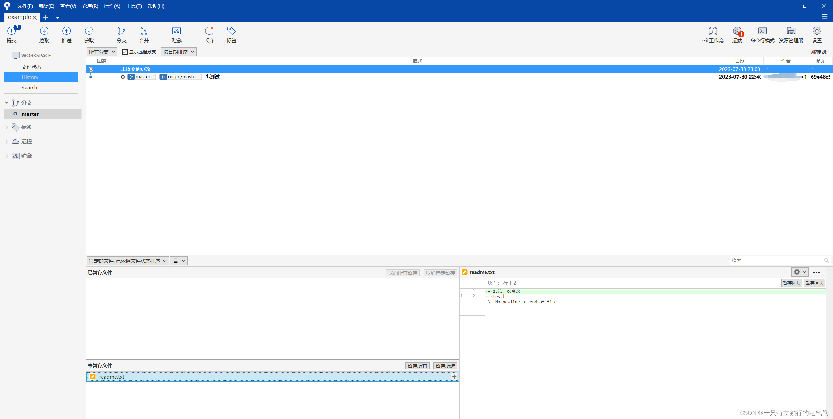Open the 按日期排序 dropdown
Image resolution: width=833 pixels, height=419 pixels.
(178, 52)
